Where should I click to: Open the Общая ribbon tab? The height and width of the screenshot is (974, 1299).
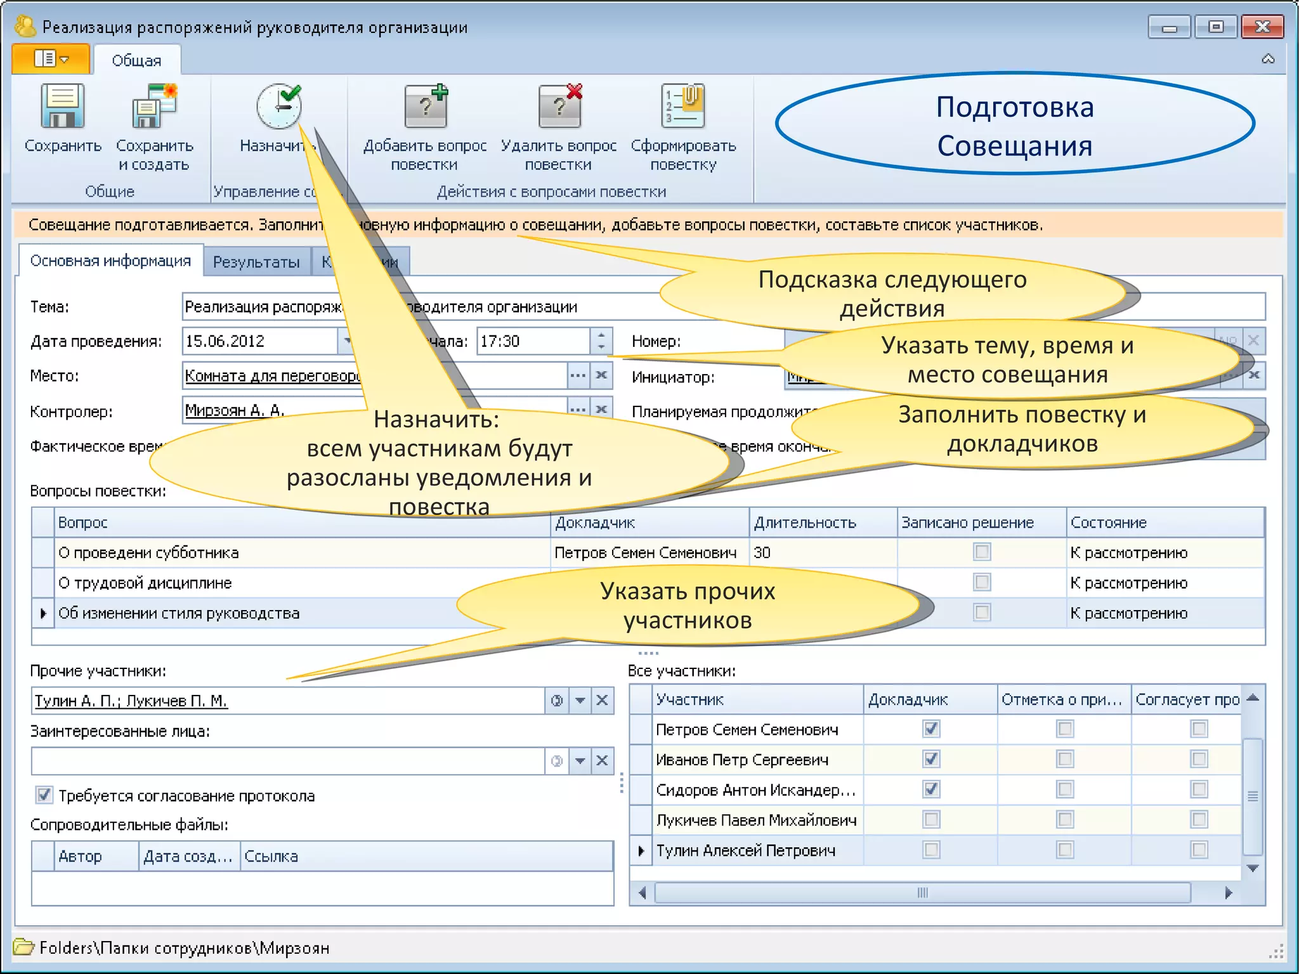[136, 60]
